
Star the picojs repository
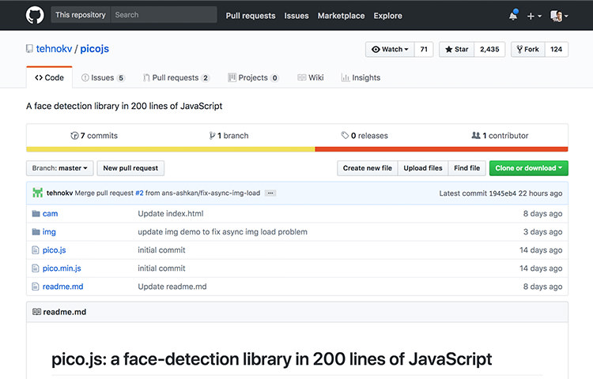pos(457,49)
